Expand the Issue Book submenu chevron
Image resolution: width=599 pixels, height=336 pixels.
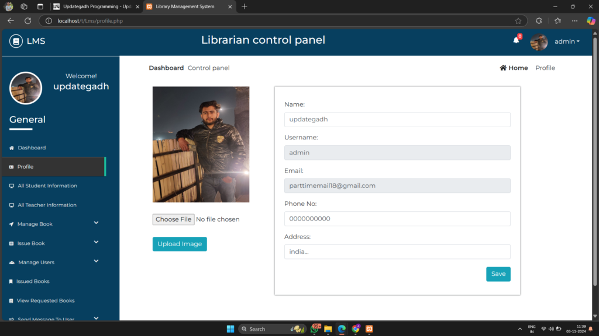(96, 242)
